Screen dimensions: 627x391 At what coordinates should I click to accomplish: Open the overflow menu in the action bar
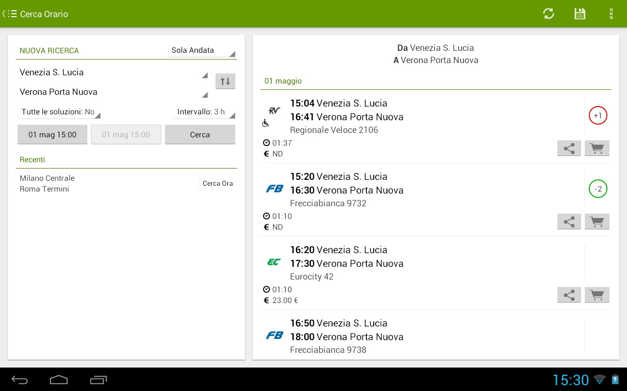(x=611, y=14)
